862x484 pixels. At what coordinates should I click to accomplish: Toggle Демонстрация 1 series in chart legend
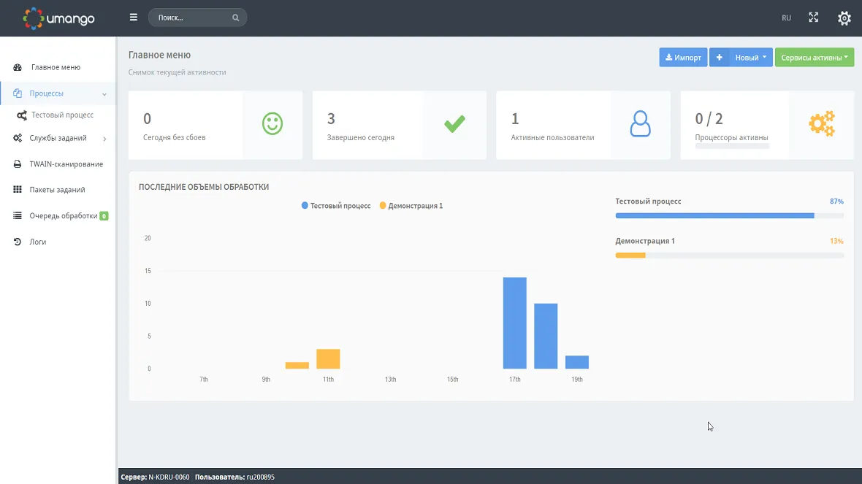click(x=411, y=206)
